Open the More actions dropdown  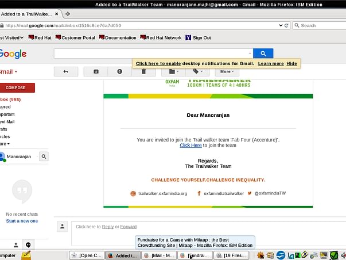pos(227,71)
